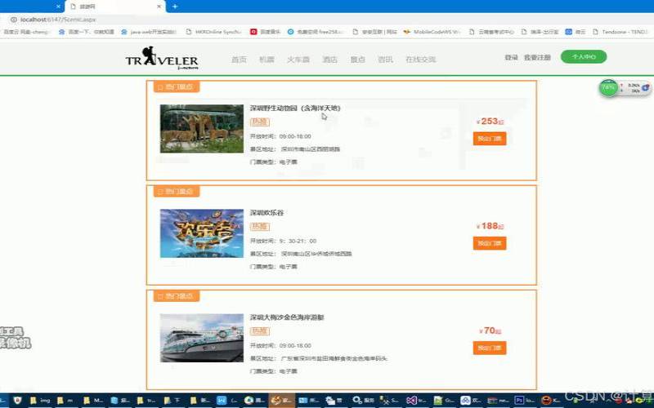Image resolution: width=654 pixels, height=408 pixels.
Task: Open the cruise ship thumbnail image
Action: tap(202, 338)
